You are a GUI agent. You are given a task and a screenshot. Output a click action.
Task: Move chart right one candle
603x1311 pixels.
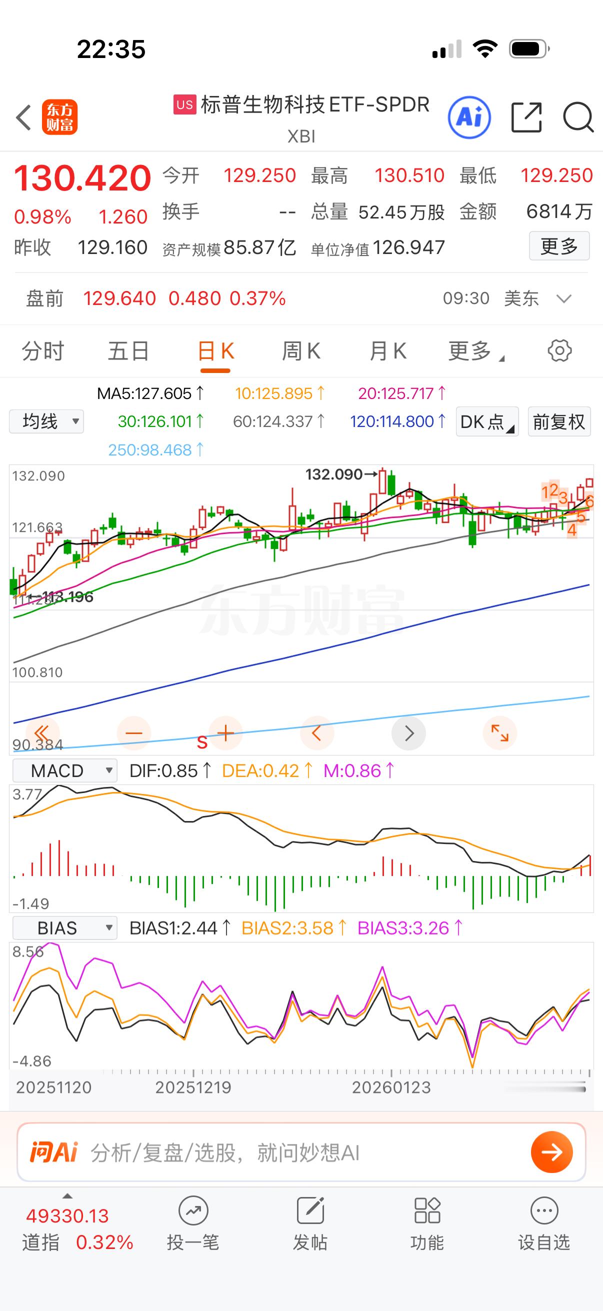click(408, 733)
